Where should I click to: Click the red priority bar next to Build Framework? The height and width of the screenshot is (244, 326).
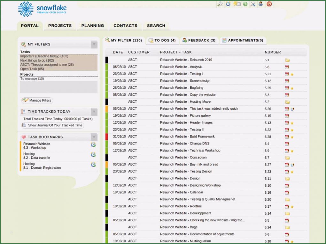[x=106, y=137]
